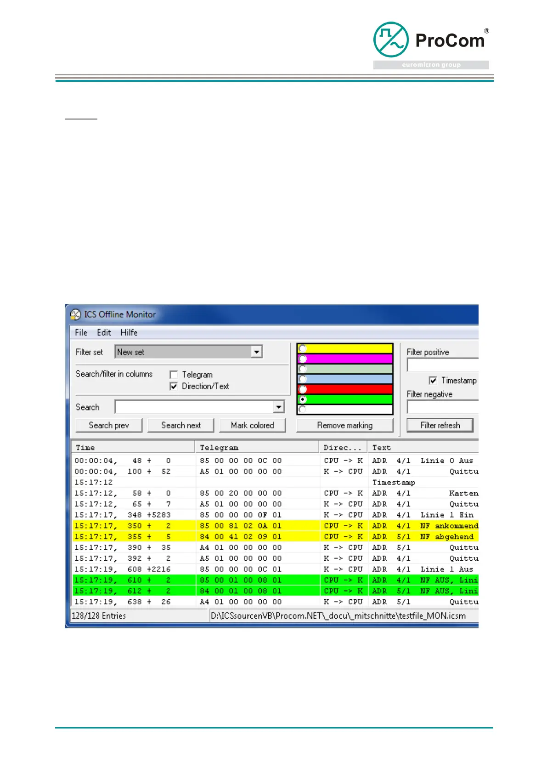Pick the light blue marking color

303,379
